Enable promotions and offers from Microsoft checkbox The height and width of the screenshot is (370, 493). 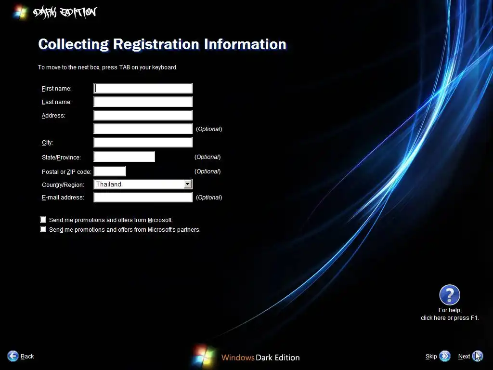(43, 220)
